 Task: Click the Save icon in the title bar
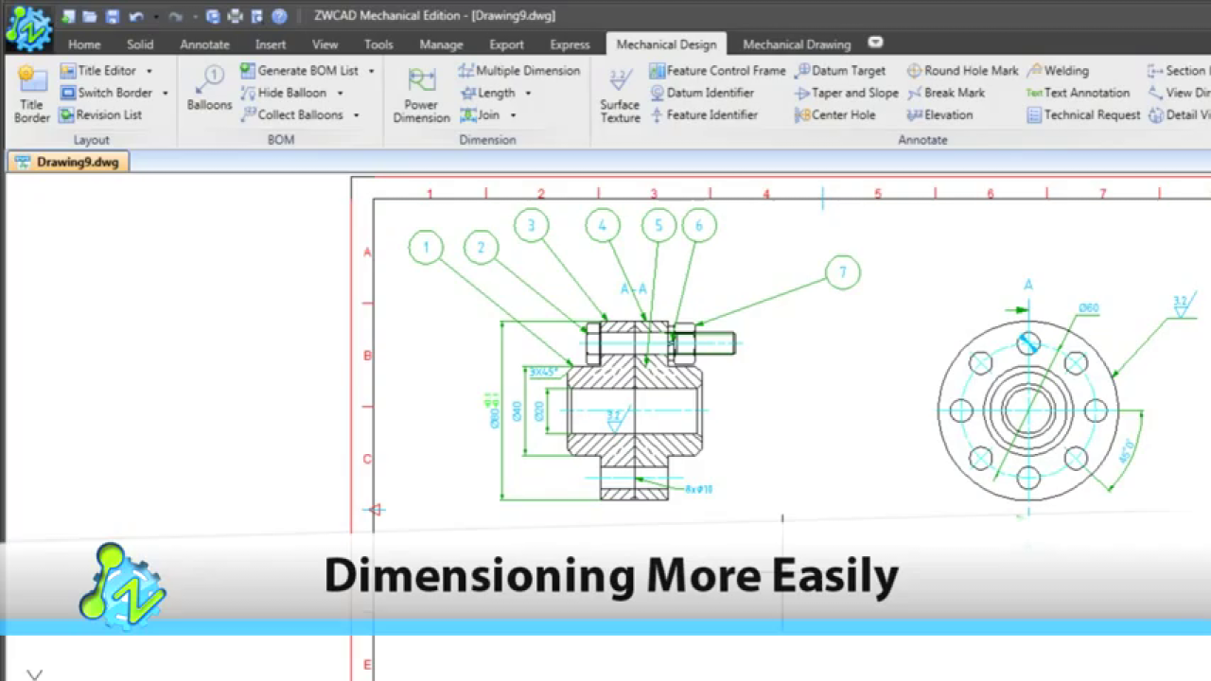coord(112,16)
